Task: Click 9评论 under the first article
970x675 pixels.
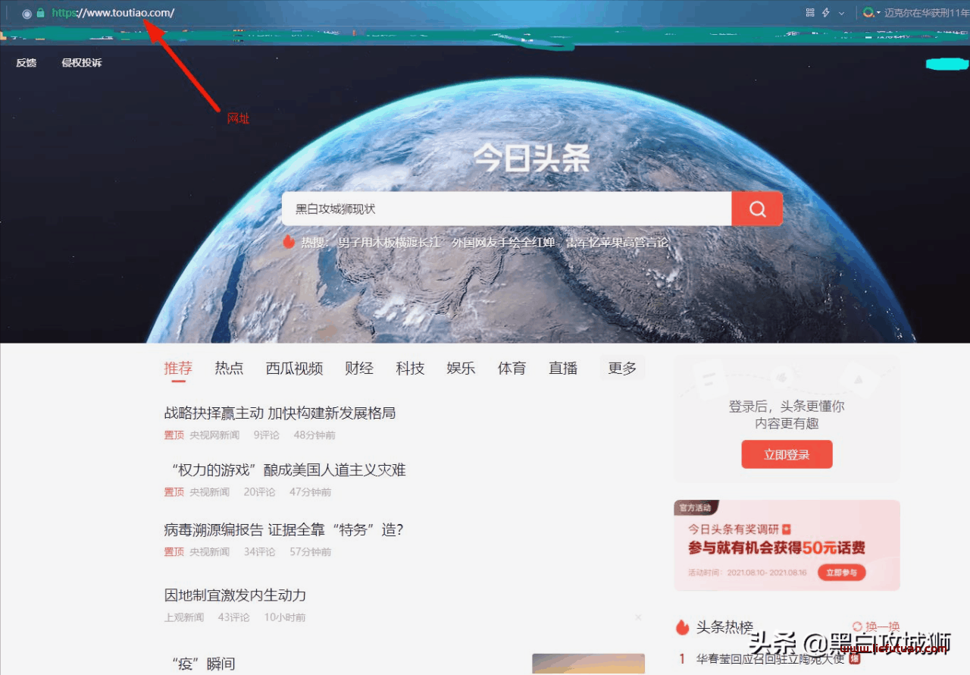Action: point(266,435)
